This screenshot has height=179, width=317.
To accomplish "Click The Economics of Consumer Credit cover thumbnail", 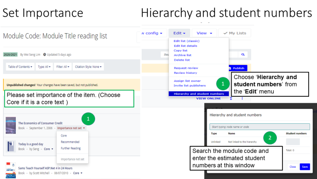I will pos(11,125).
